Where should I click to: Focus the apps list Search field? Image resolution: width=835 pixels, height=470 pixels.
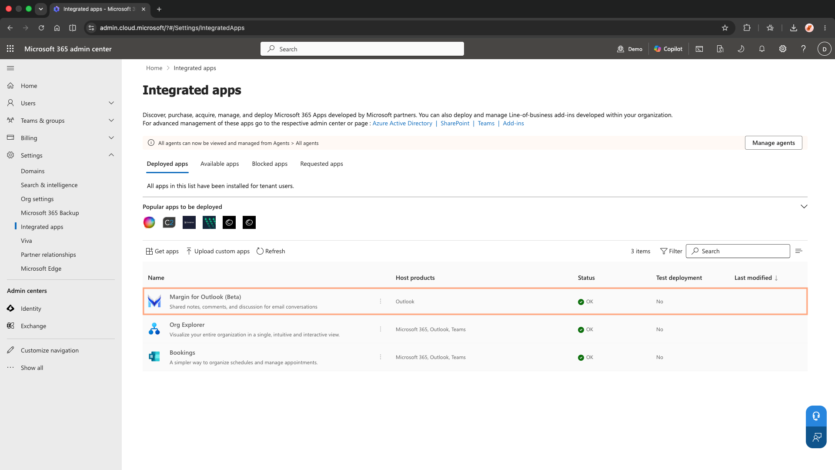pyautogui.click(x=738, y=251)
